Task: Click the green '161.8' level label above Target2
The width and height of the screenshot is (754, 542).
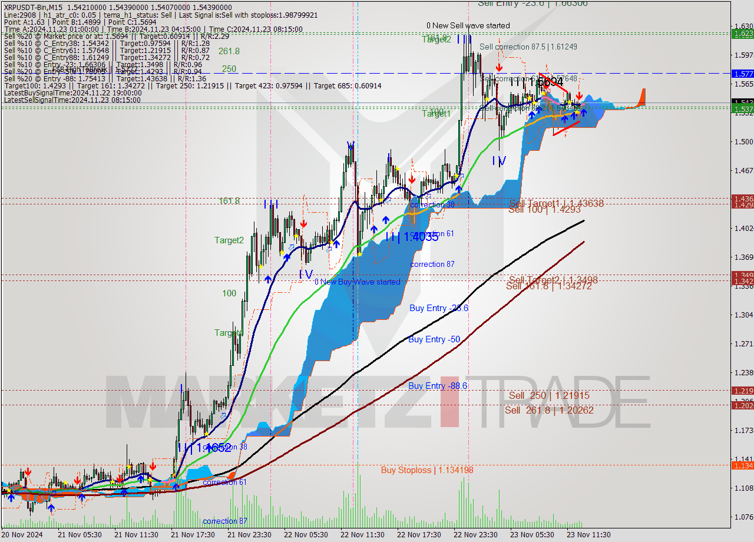Action: [x=229, y=201]
